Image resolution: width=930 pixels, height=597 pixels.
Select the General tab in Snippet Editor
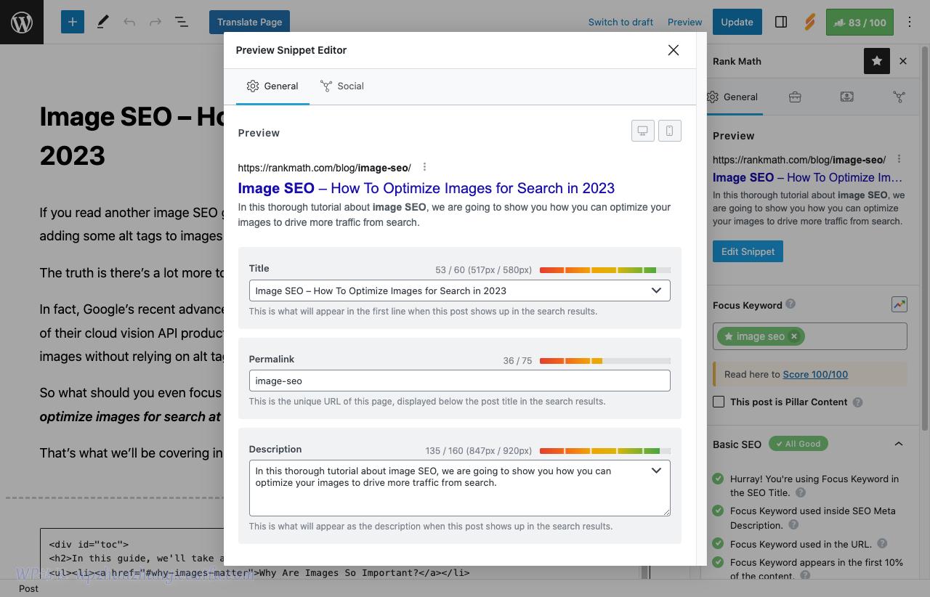pyautogui.click(x=272, y=86)
